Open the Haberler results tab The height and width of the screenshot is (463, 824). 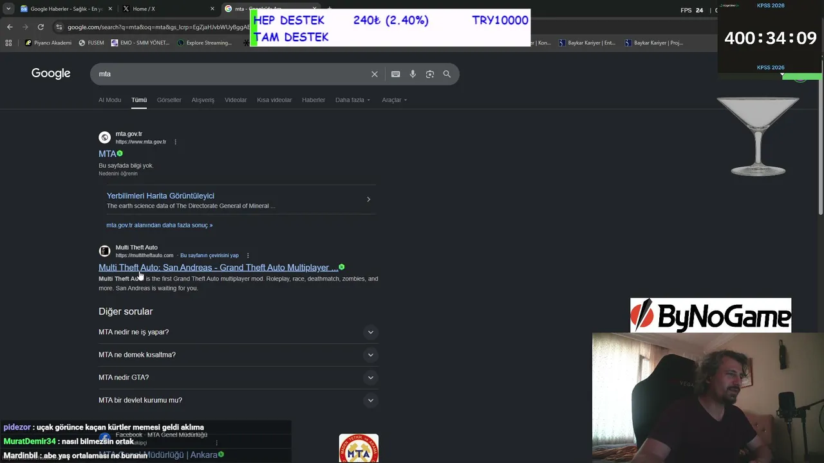pos(314,100)
